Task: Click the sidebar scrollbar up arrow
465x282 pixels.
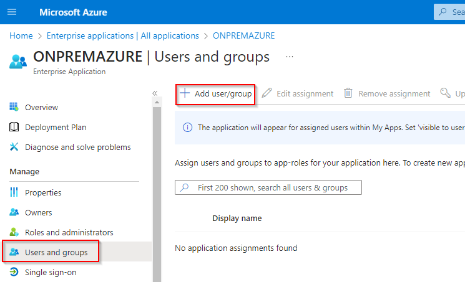Action: point(157,102)
